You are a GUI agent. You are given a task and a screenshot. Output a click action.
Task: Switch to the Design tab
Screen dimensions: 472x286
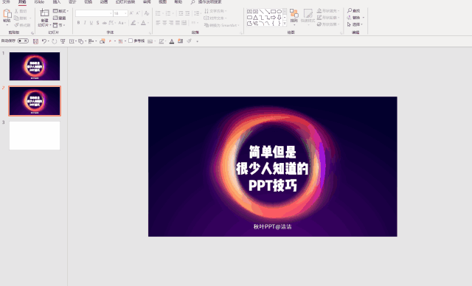click(x=72, y=2)
